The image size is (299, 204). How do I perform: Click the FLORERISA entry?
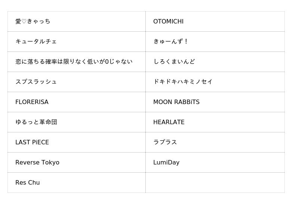pyautogui.click(x=32, y=102)
